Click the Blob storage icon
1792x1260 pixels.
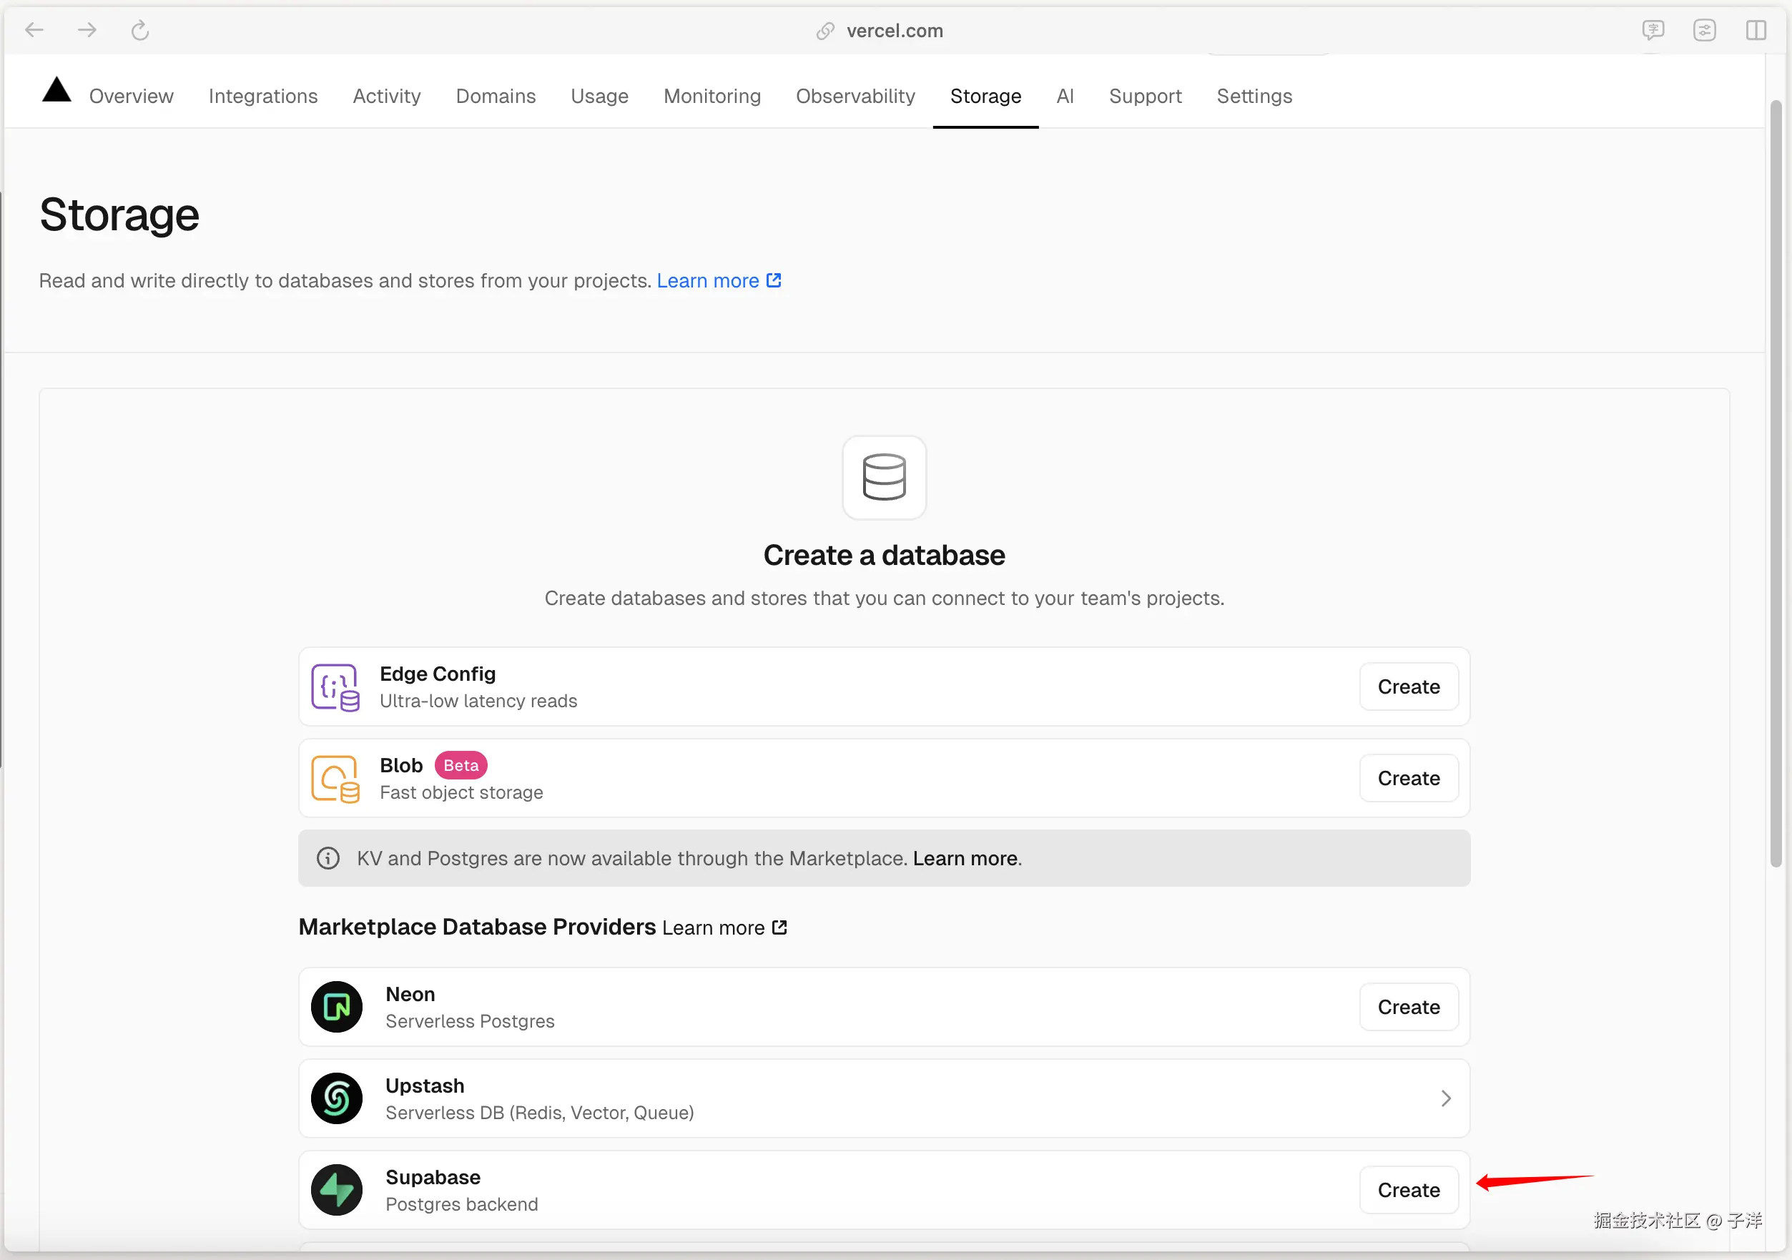tap(335, 778)
